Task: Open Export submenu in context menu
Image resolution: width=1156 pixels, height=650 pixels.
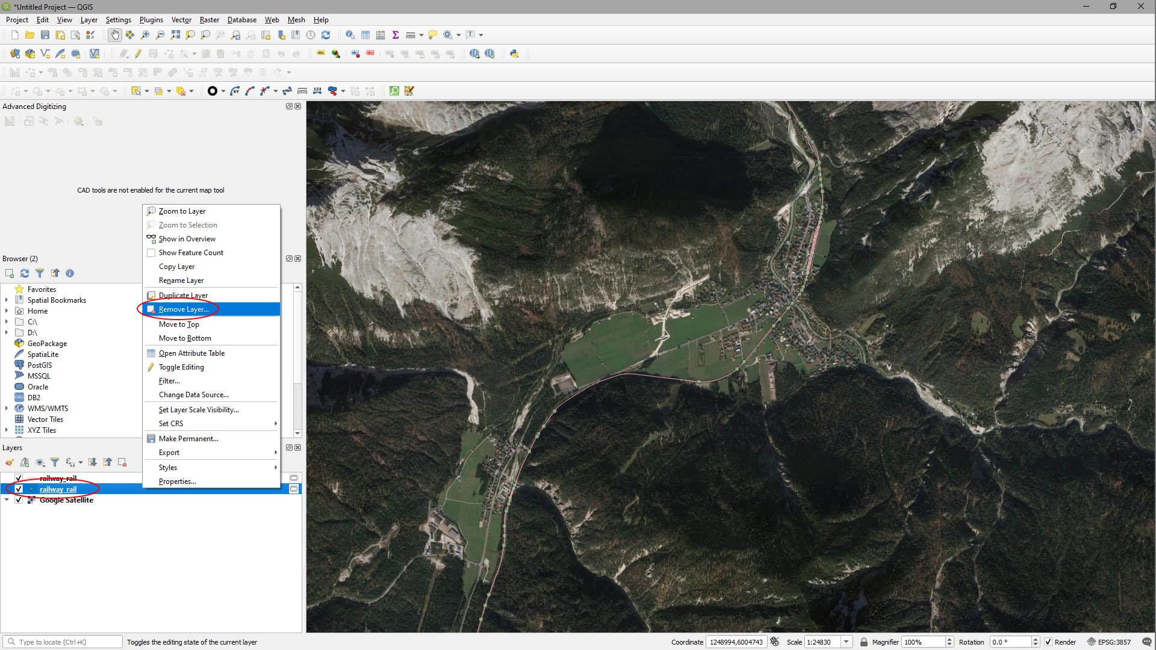Action: coord(211,453)
